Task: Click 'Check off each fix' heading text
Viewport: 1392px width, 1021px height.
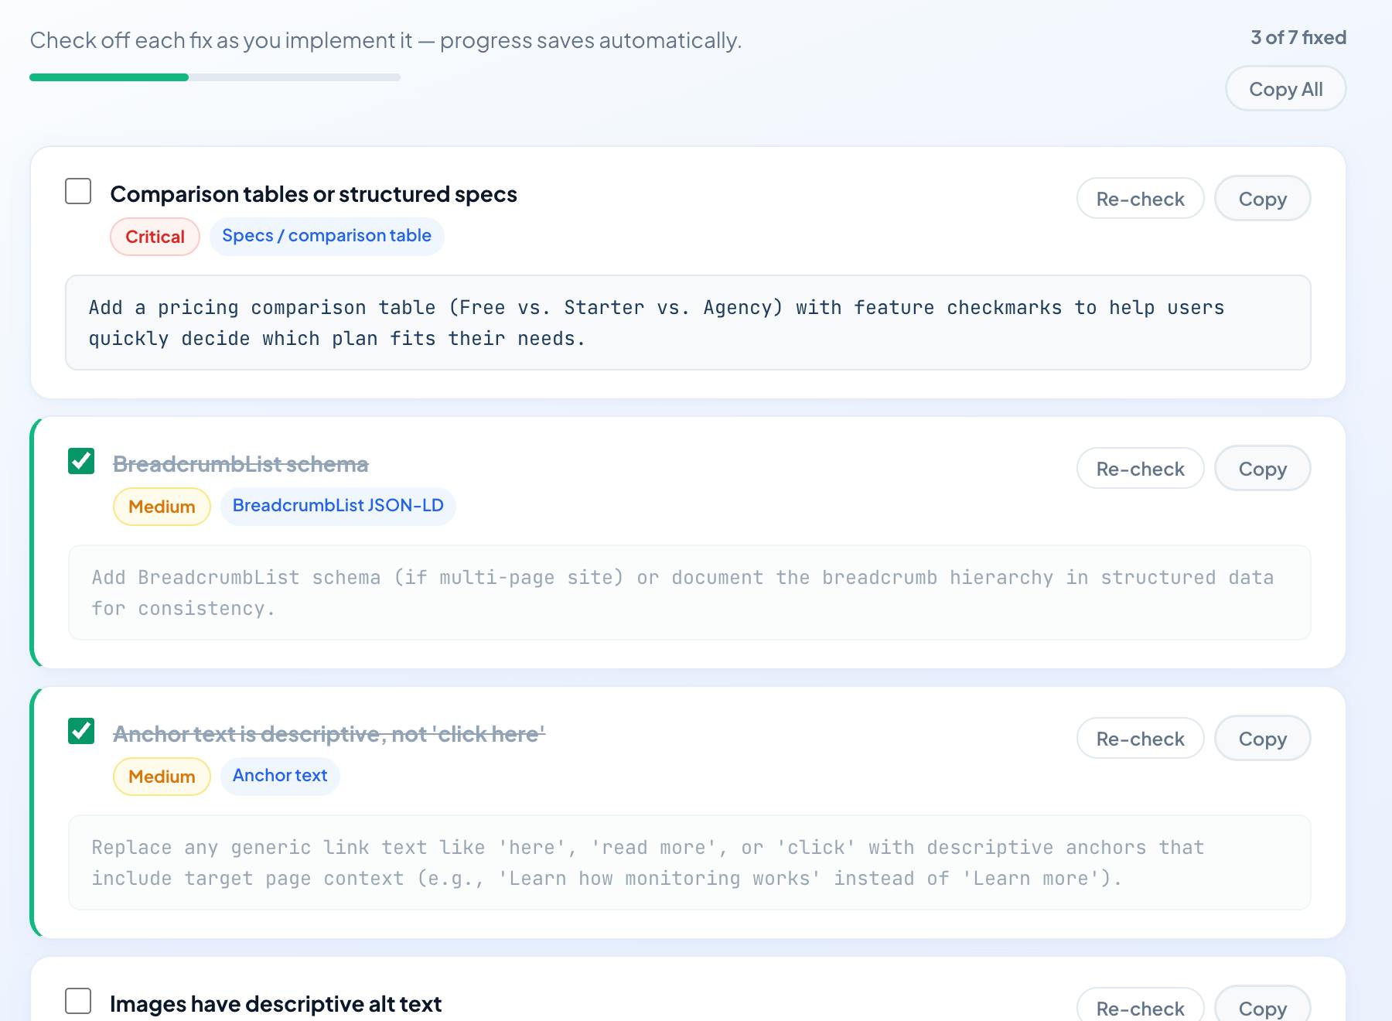Action: pos(385,40)
